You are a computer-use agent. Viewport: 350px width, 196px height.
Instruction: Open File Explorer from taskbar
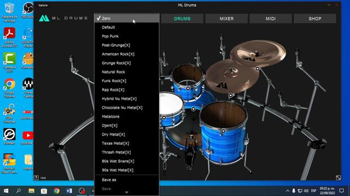(31, 191)
